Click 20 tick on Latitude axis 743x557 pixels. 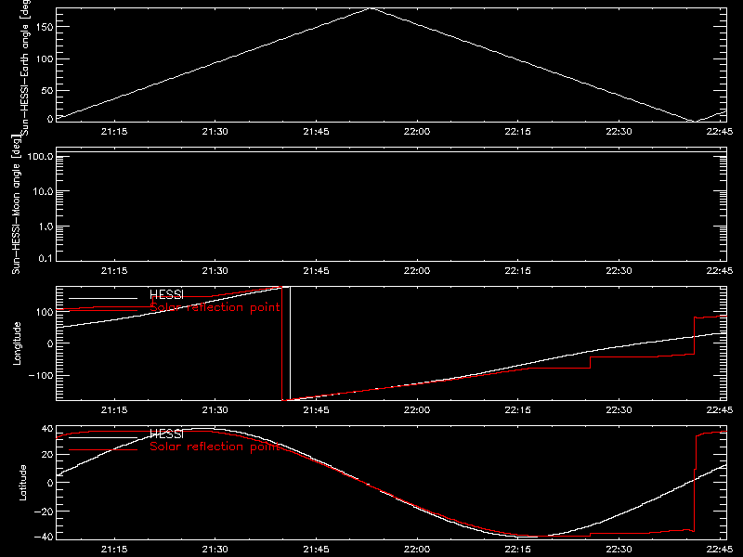point(47,455)
